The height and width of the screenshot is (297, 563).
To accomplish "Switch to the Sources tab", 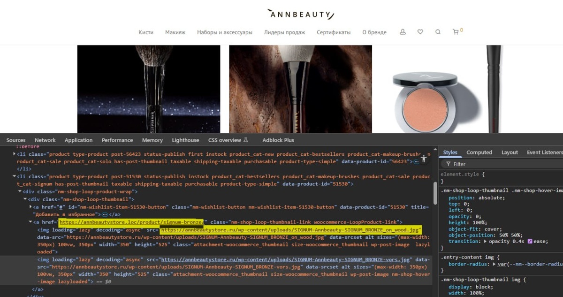I will tap(16, 140).
